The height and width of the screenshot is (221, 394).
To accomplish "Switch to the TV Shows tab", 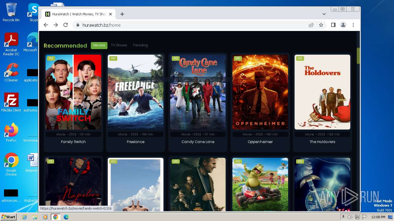I will [119, 45].
